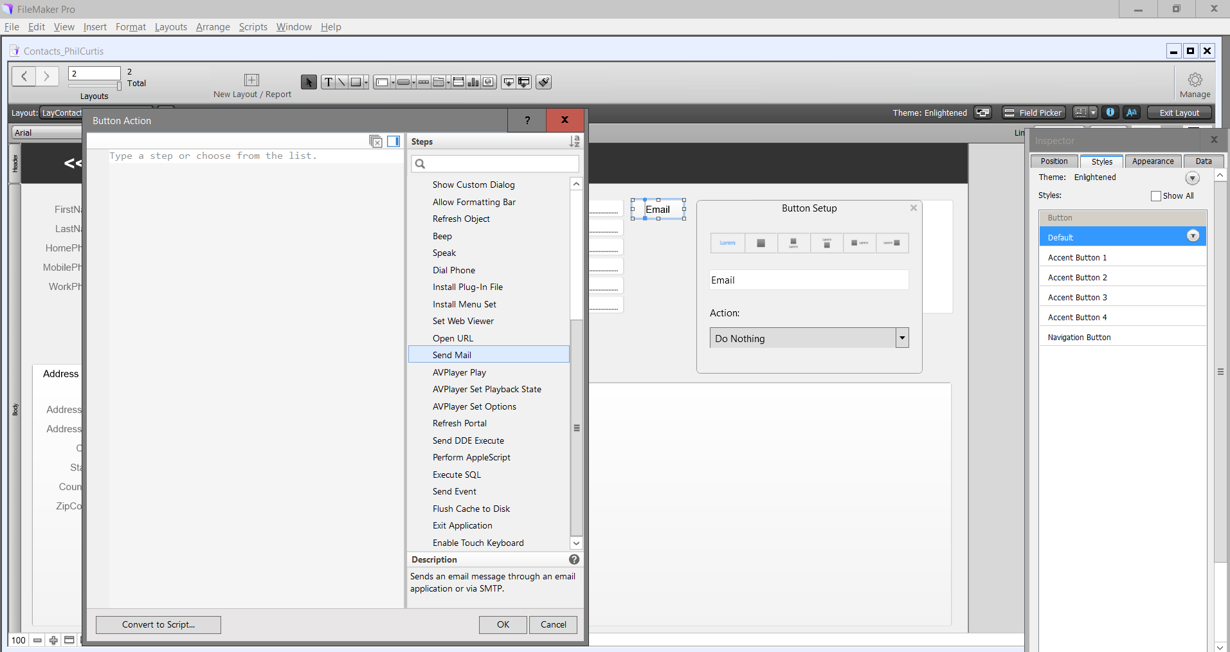Switch to the Appearance tab
The height and width of the screenshot is (652, 1230).
click(x=1153, y=161)
